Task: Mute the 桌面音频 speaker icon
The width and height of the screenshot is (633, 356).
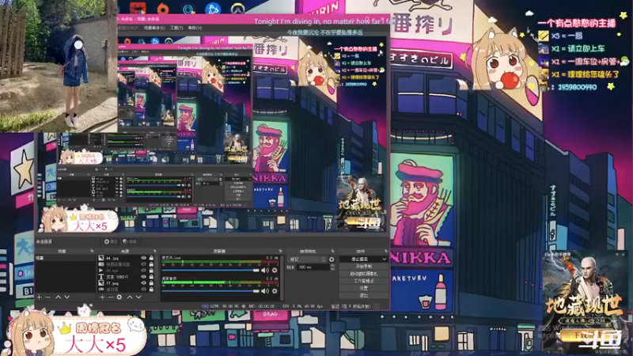Action: (x=265, y=290)
